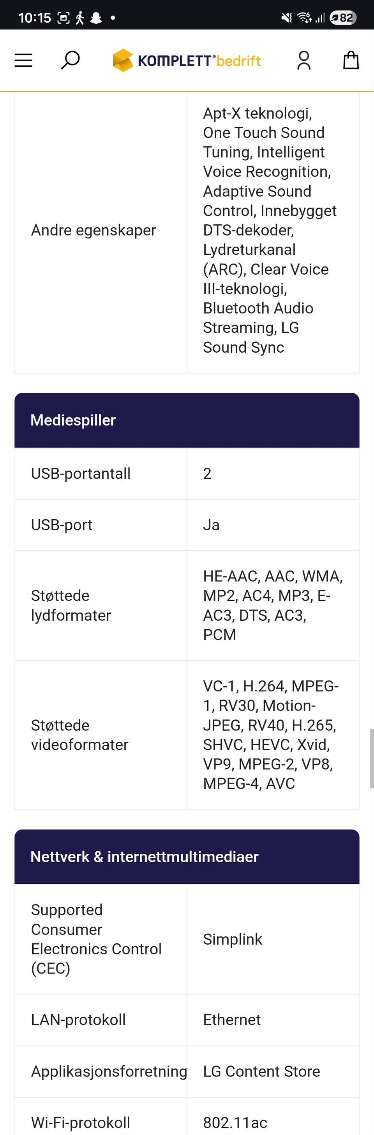Tap the muted sound status icon
The height and width of the screenshot is (1135, 374).
(286, 18)
